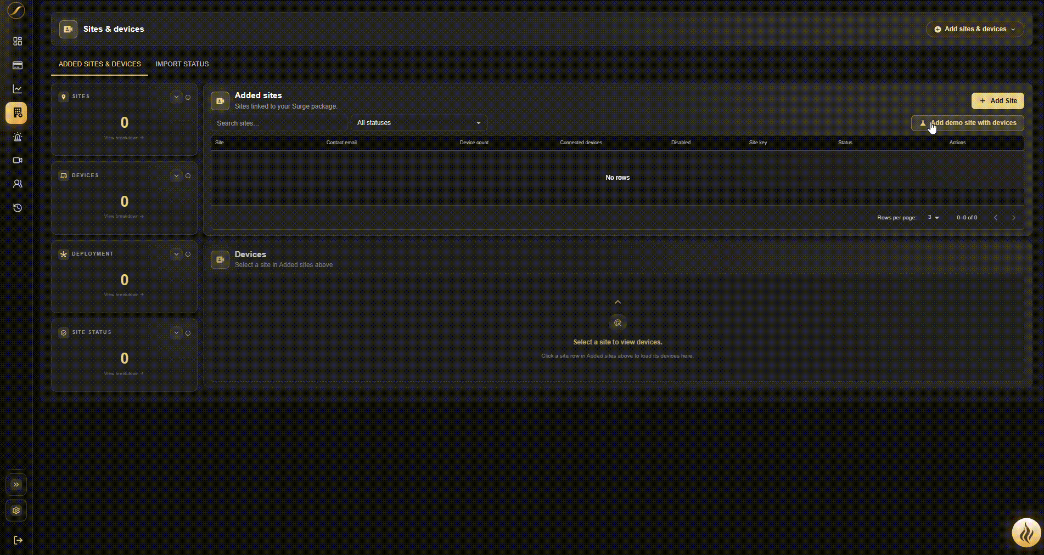This screenshot has height=555, width=1044.
Task: Open settings gear icon in sidebar
Action: click(x=16, y=511)
